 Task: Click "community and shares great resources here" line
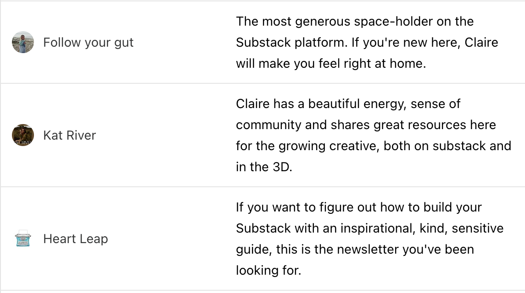click(366, 125)
